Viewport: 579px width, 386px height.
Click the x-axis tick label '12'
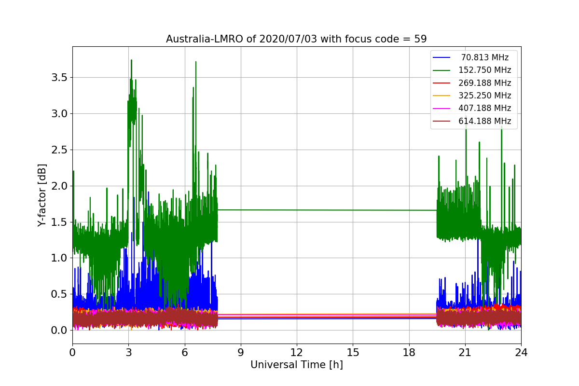pos(297,352)
